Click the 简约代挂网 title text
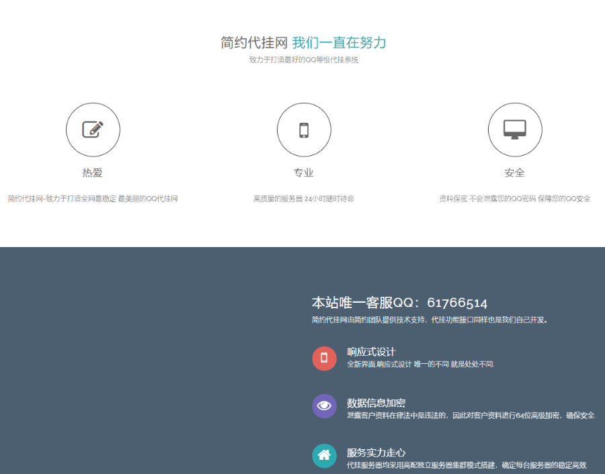The image size is (605, 474). tap(254, 43)
